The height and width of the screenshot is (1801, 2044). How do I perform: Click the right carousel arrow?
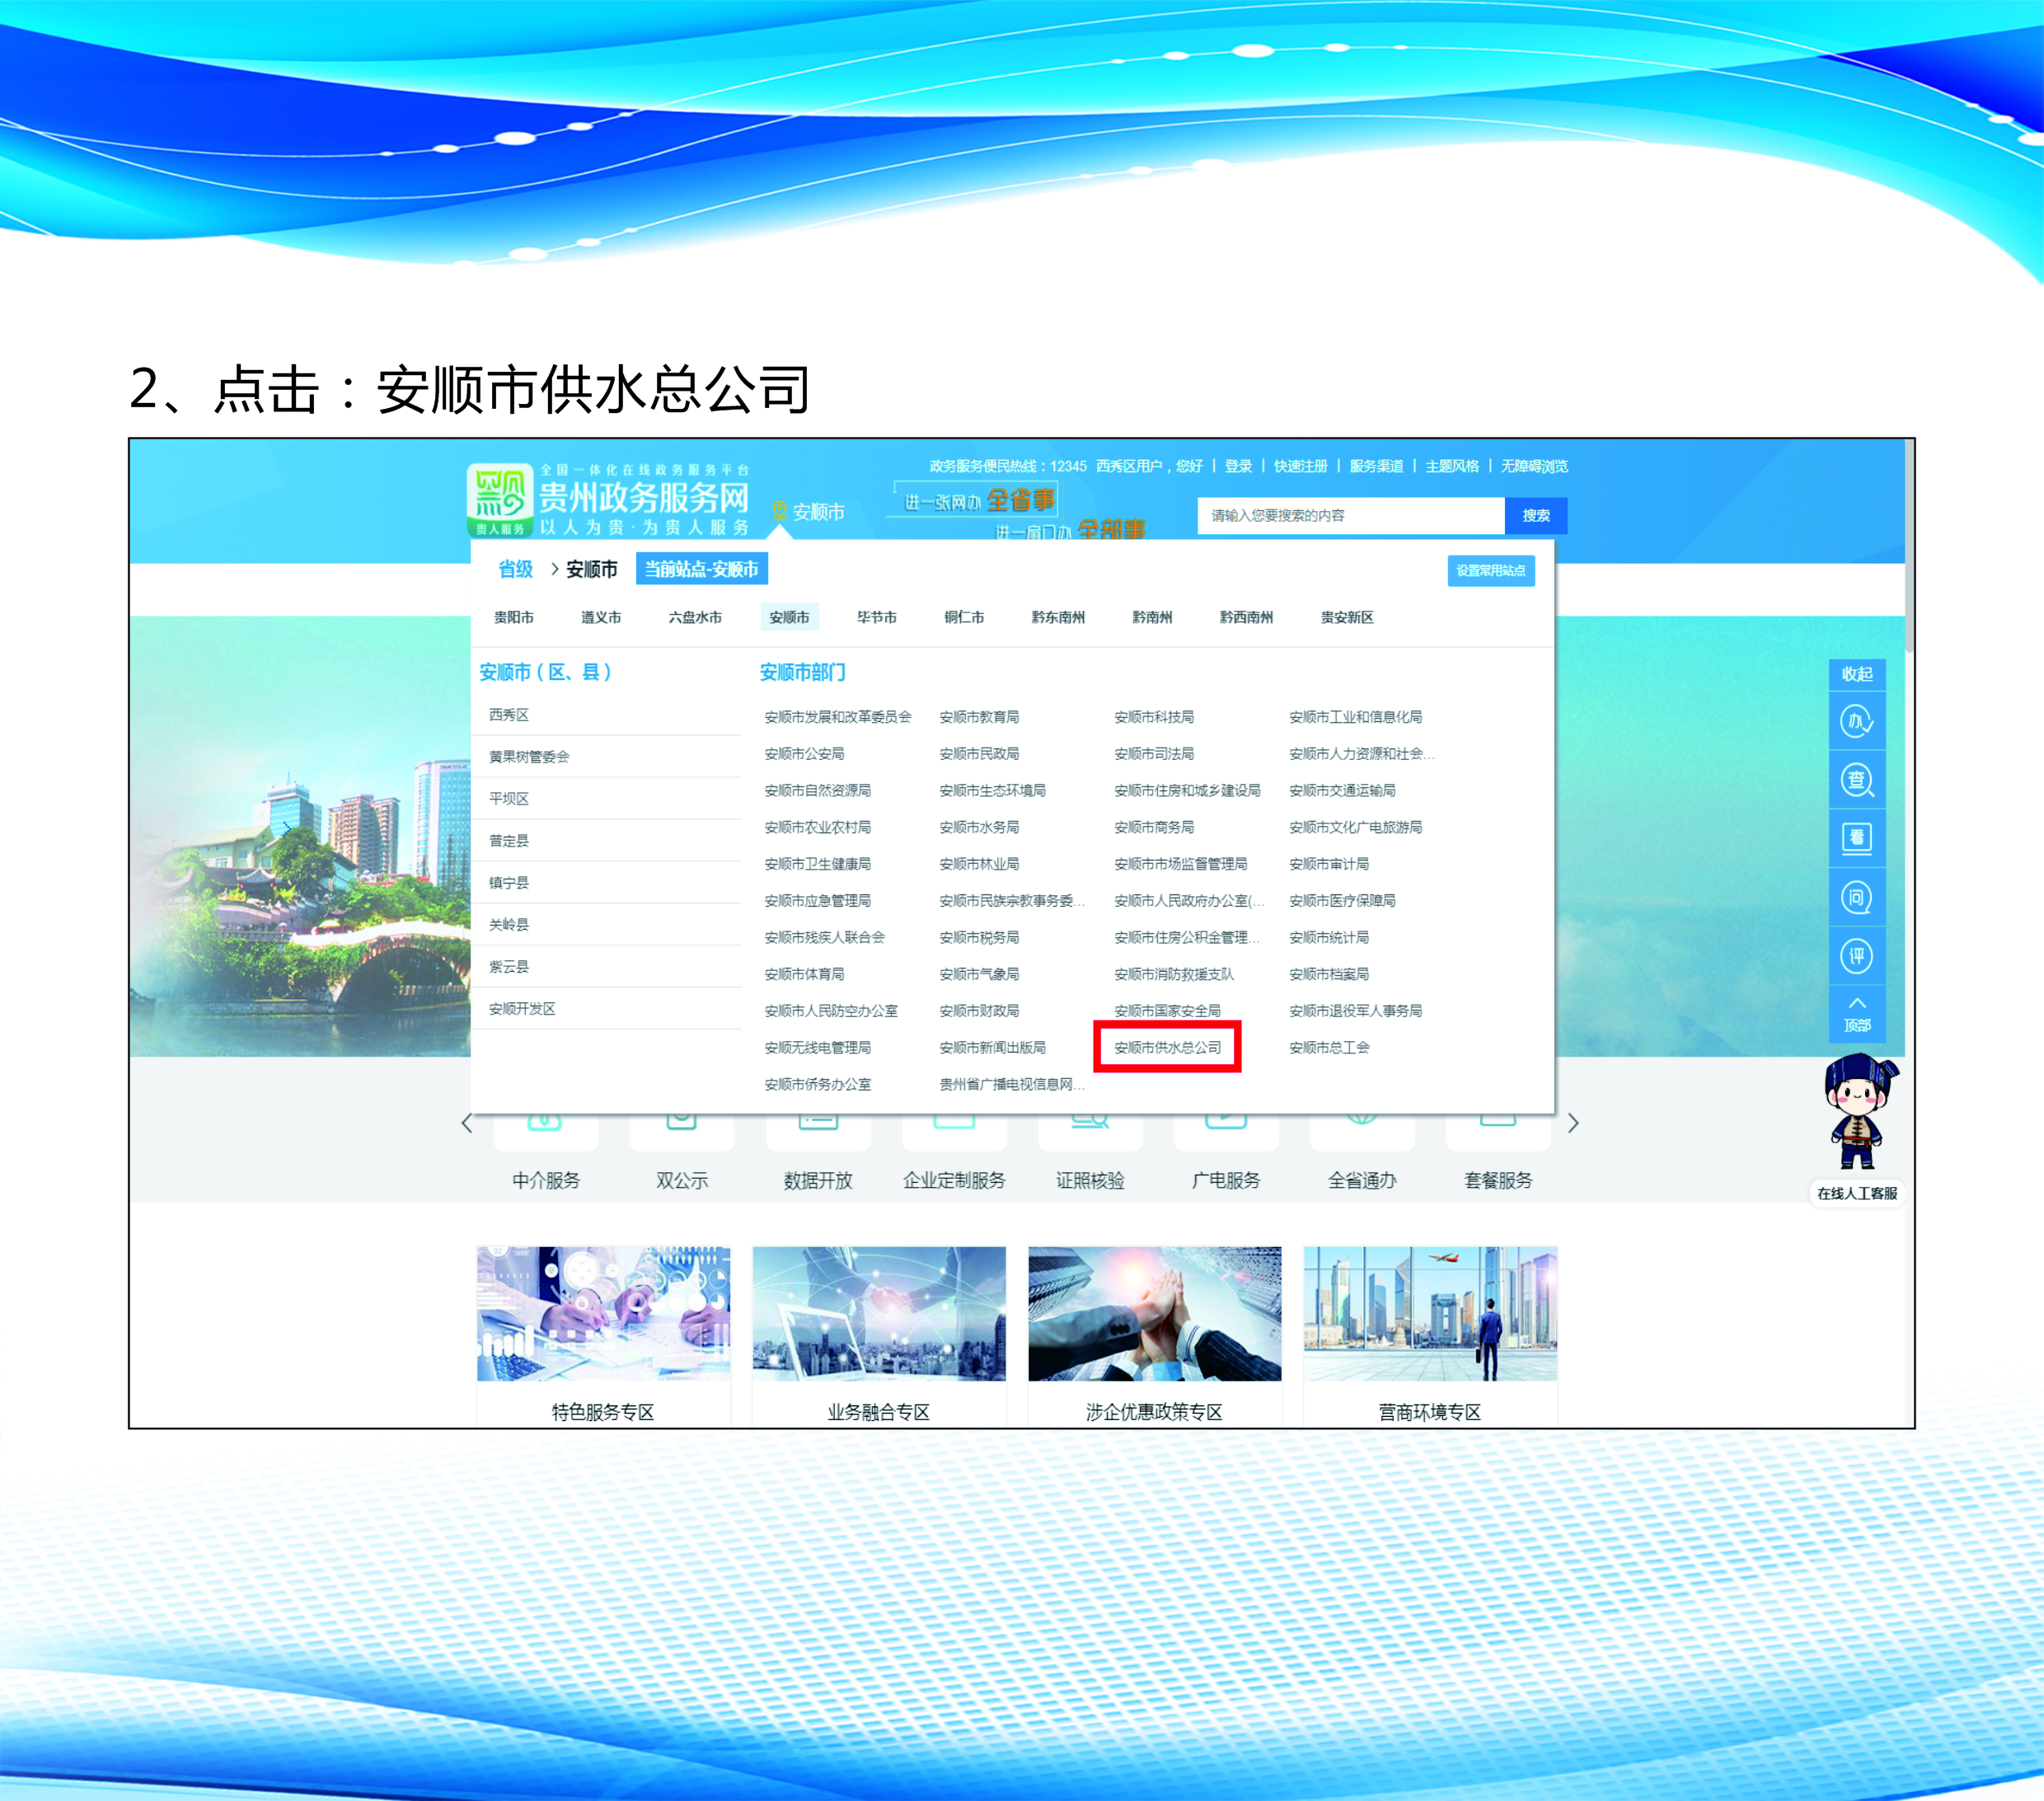click(x=1573, y=1123)
